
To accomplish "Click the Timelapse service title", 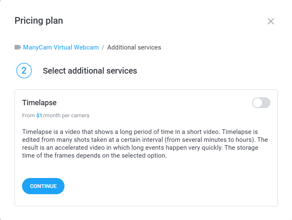I will (39, 103).
